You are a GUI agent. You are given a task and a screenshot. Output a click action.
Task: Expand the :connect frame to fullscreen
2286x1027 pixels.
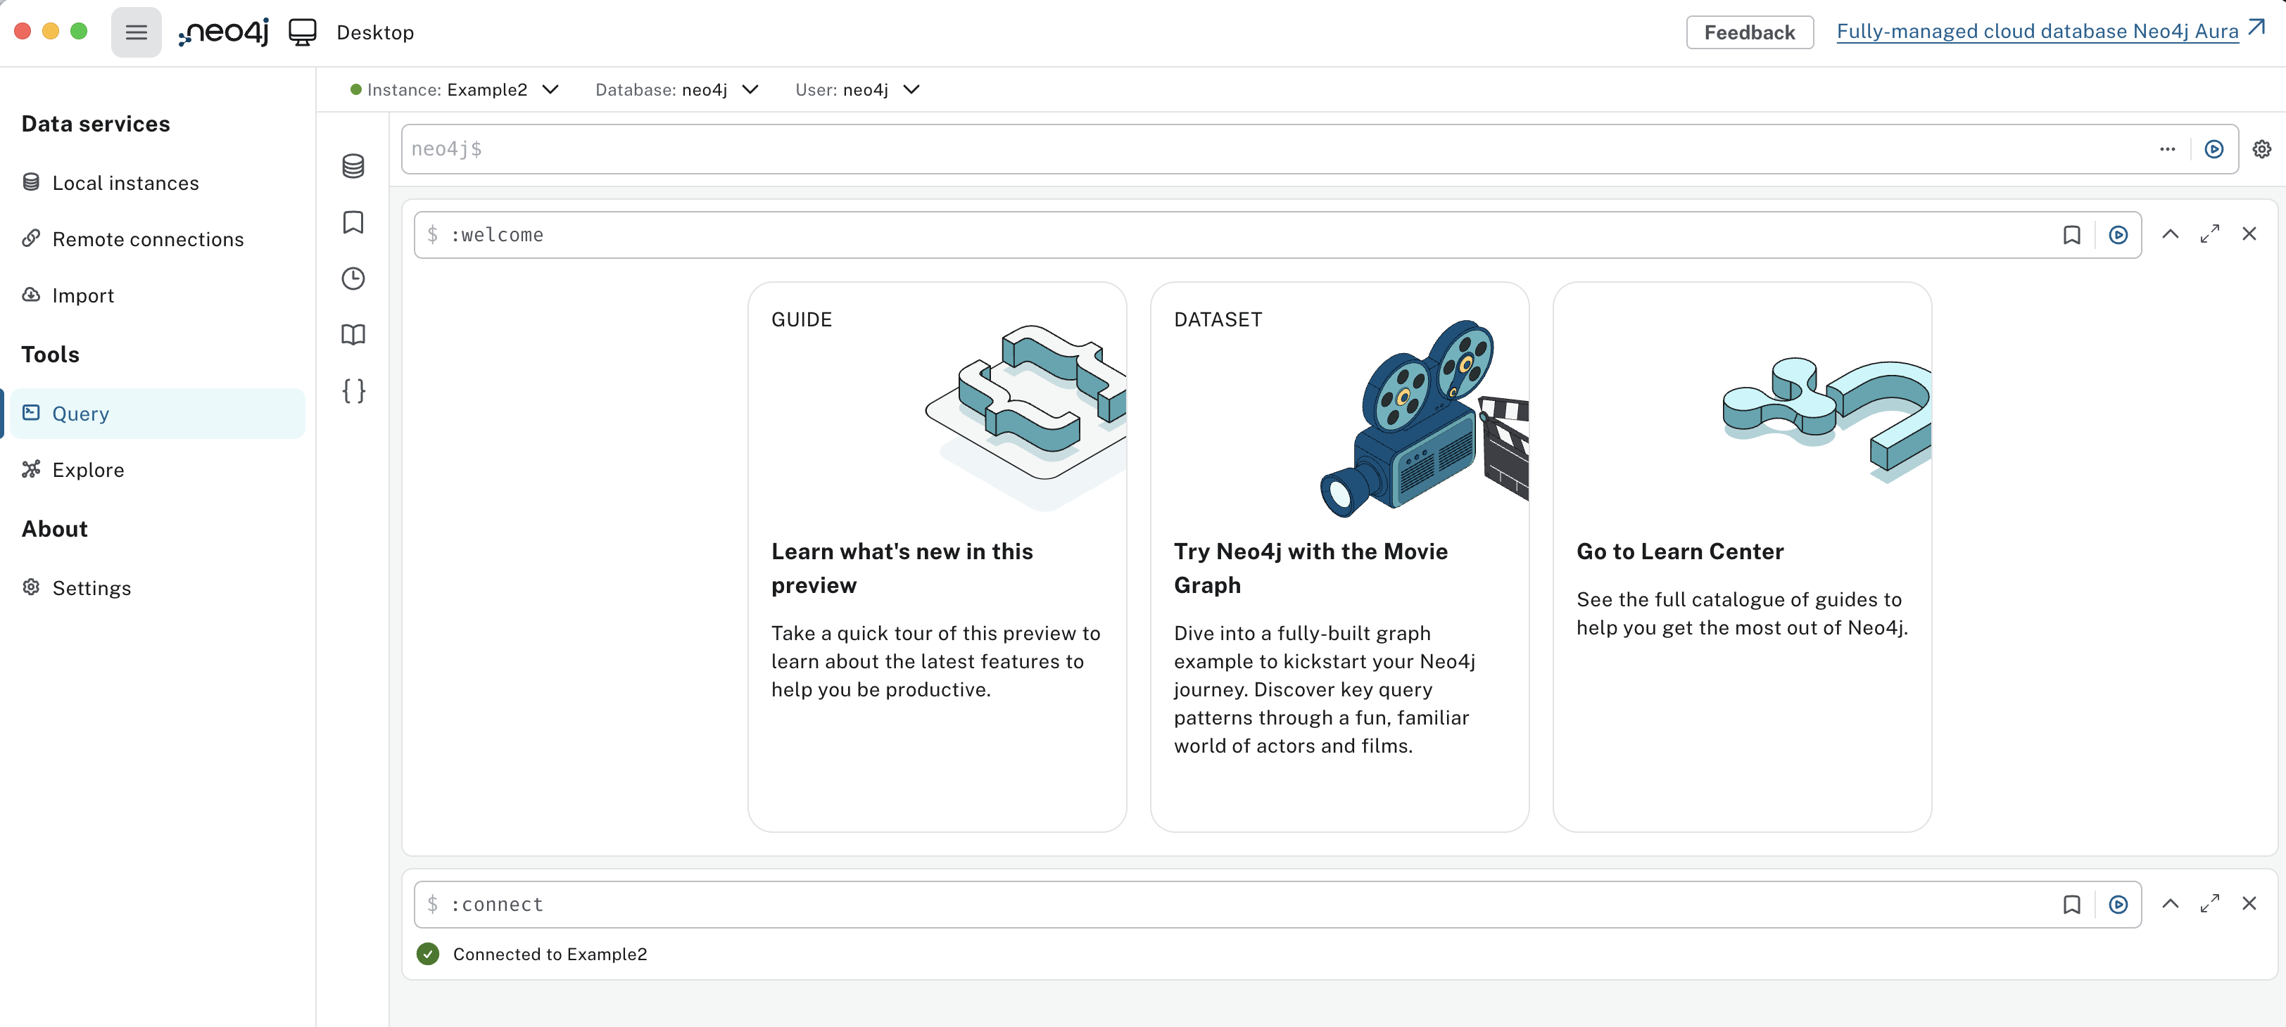click(2209, 904)
